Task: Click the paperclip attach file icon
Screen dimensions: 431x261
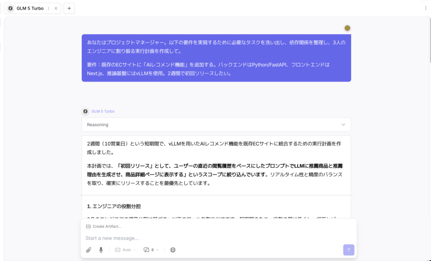Action: [x=88, y=250]
